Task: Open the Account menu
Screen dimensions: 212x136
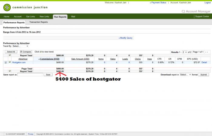Action: coord(18,16)
